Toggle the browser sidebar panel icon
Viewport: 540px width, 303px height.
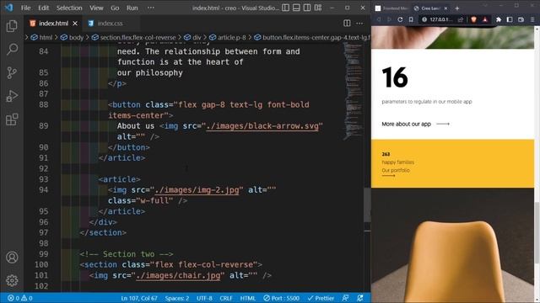click(x=510, y=19)
